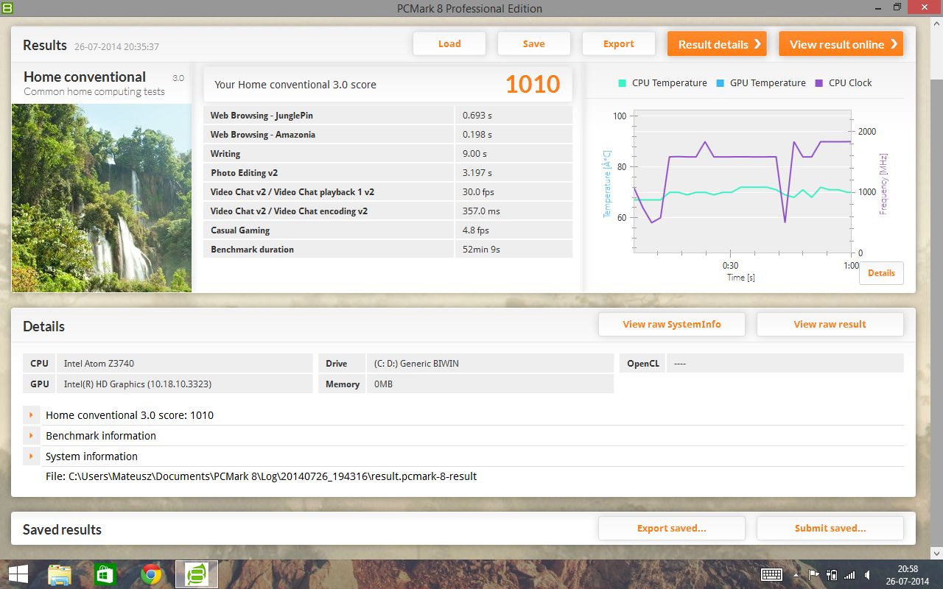This screenshot has height=589, width=943.
Task: Click the Web Browsing - JunglePin row
Action: pyautogui.click(x=388, y=115)
